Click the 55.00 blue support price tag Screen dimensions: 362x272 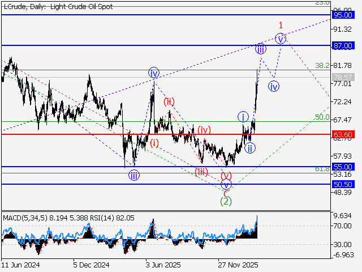(x=343, y=167)
